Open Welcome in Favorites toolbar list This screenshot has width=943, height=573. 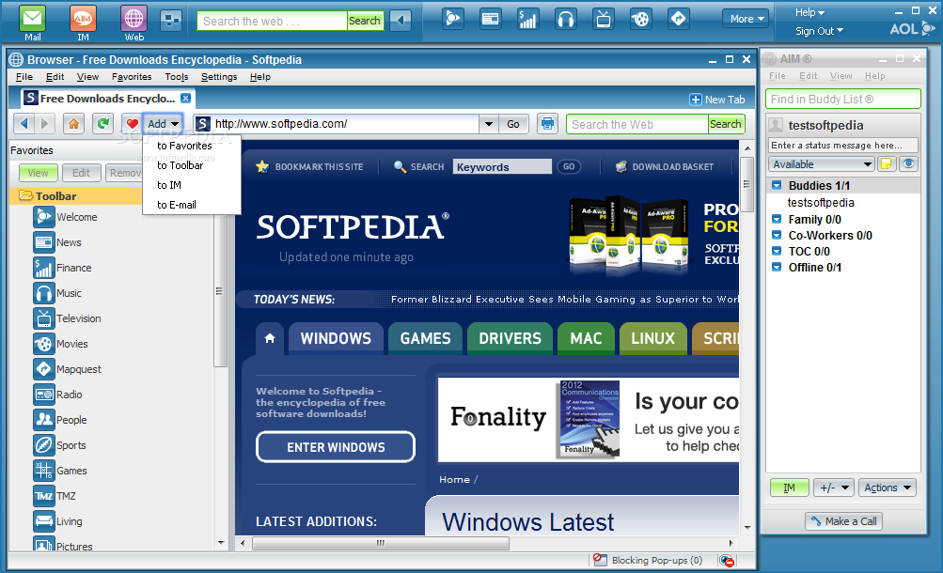click(x=65, y=217)
